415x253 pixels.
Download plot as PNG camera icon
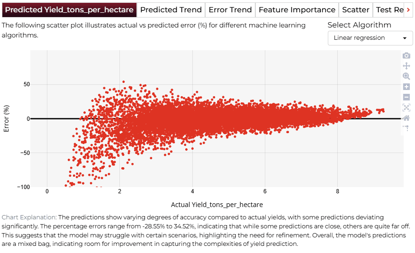coord(406,55)
